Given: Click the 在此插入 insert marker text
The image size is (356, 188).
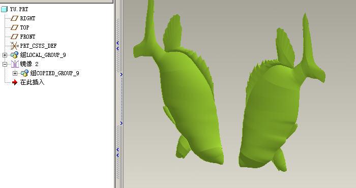Looking at the screenshot, I should pyautogui.click(x=32, y=82).
